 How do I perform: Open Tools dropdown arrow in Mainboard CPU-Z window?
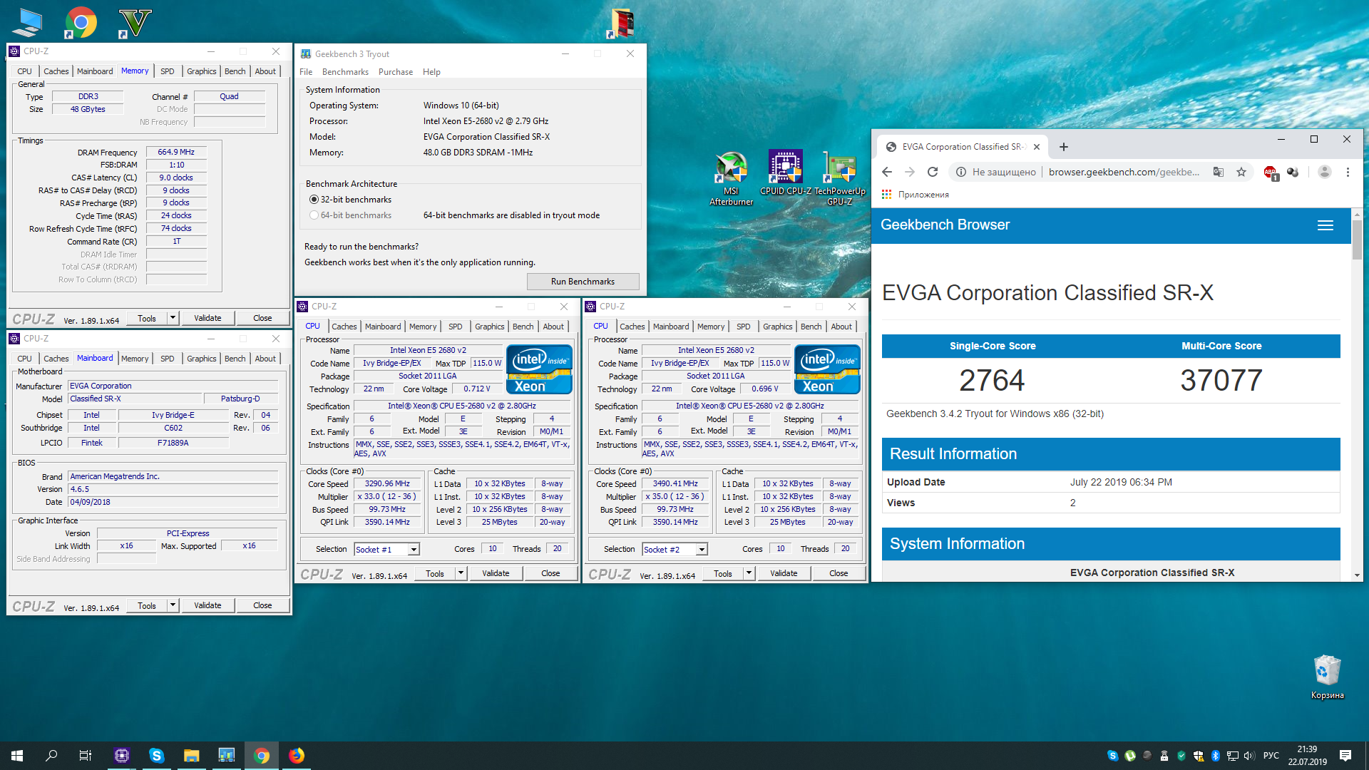(x=173, y=605)
